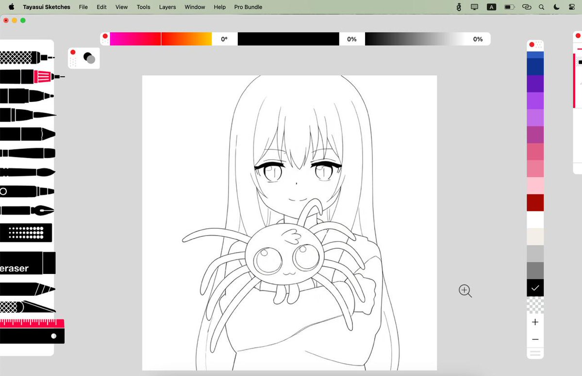Pick the pale pink color swatch

point(535,186)
